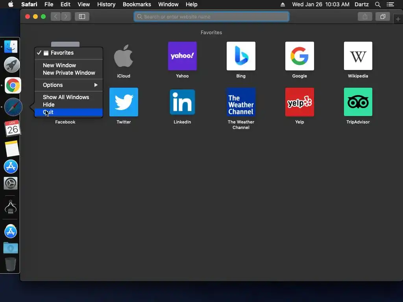Open the Notes app in Dock

click(12, 148)
